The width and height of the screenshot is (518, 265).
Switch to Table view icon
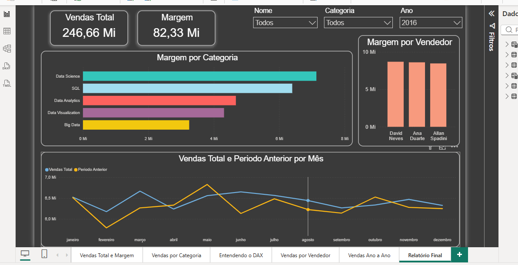pos(7,31)
